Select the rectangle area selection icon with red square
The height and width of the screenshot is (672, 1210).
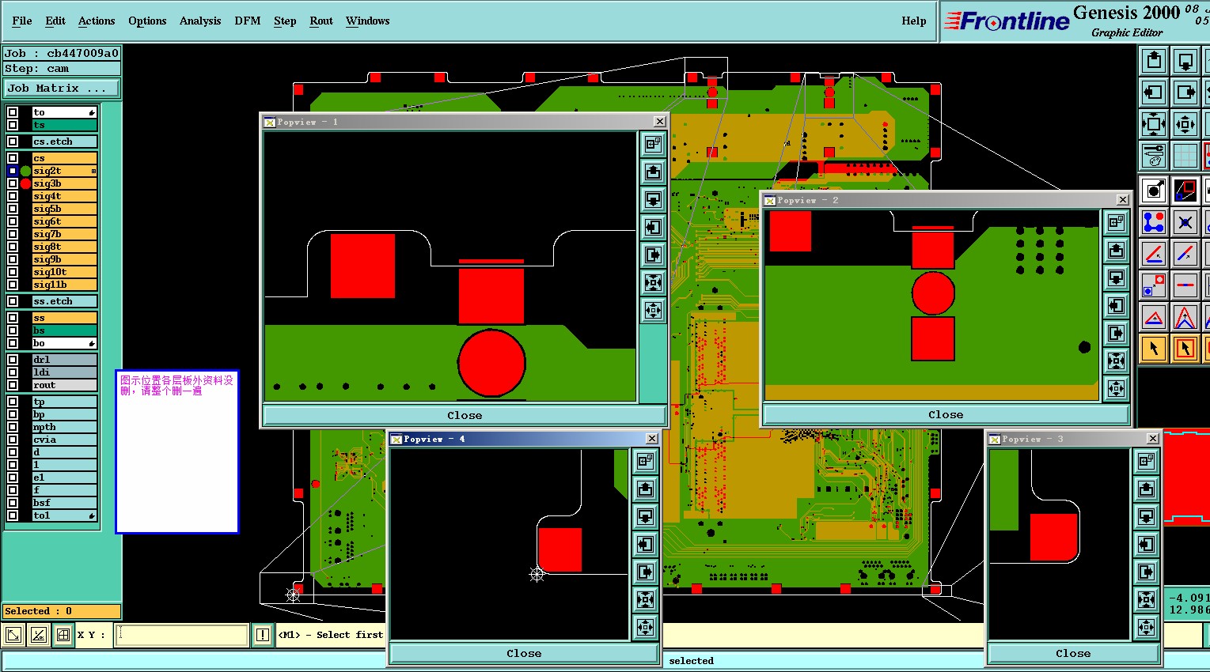1185,191
